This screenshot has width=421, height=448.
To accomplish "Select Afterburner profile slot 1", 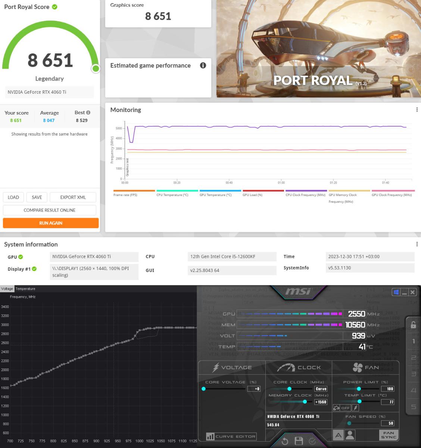I will (413, 341).
